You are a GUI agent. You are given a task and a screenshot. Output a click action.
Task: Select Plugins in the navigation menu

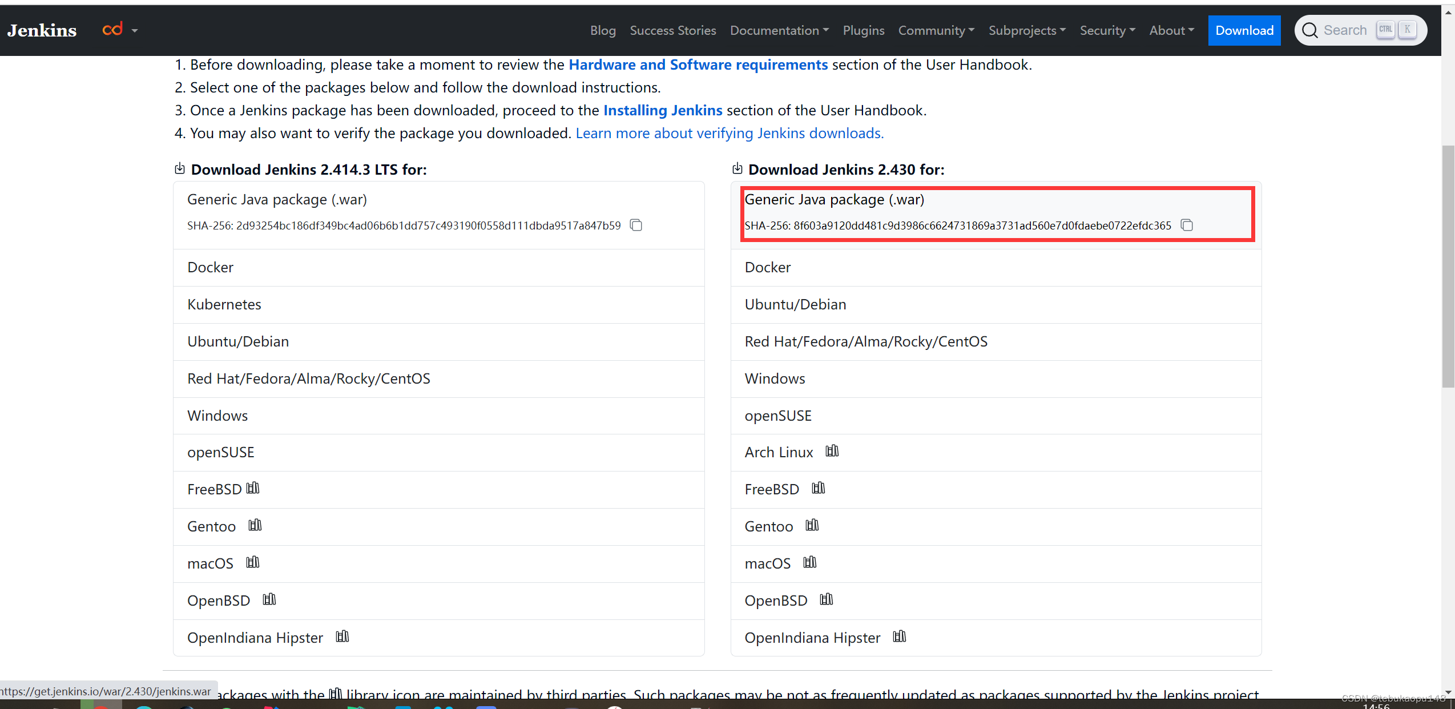(863, 30)
